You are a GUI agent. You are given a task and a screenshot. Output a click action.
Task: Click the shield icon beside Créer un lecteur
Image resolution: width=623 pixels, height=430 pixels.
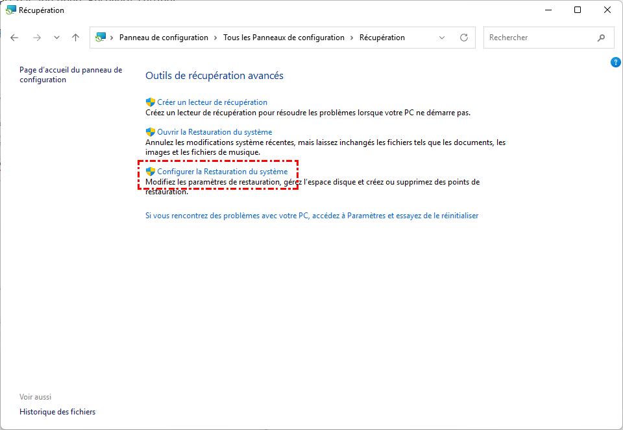pos(150,102)
